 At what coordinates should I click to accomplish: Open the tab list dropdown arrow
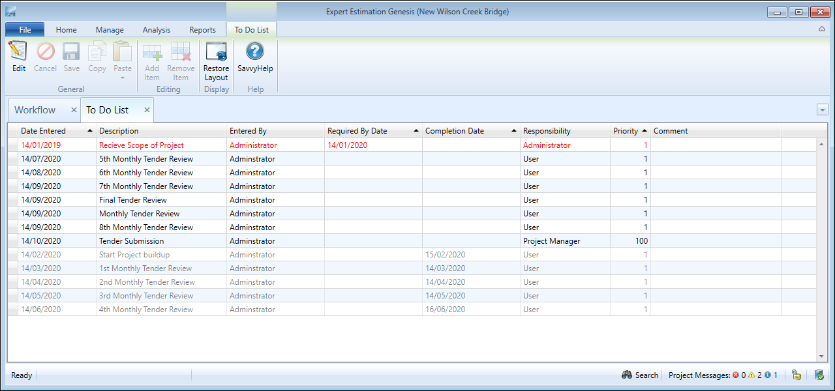point(822,110)
